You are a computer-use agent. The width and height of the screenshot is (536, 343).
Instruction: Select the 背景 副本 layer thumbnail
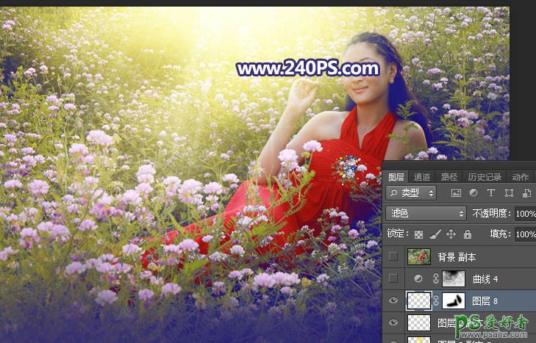(x=419, y=257)
